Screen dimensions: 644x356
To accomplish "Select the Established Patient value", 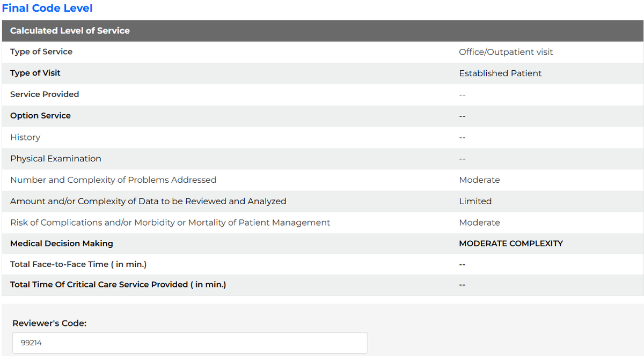I will (500, 73).
